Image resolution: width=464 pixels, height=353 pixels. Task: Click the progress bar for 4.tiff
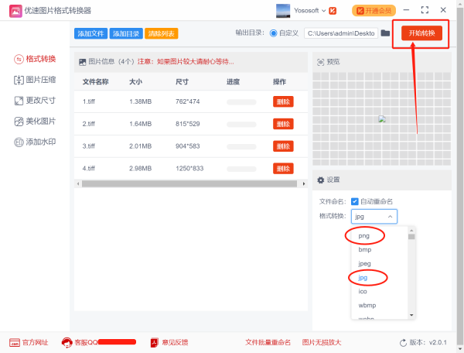click(241, 169)
